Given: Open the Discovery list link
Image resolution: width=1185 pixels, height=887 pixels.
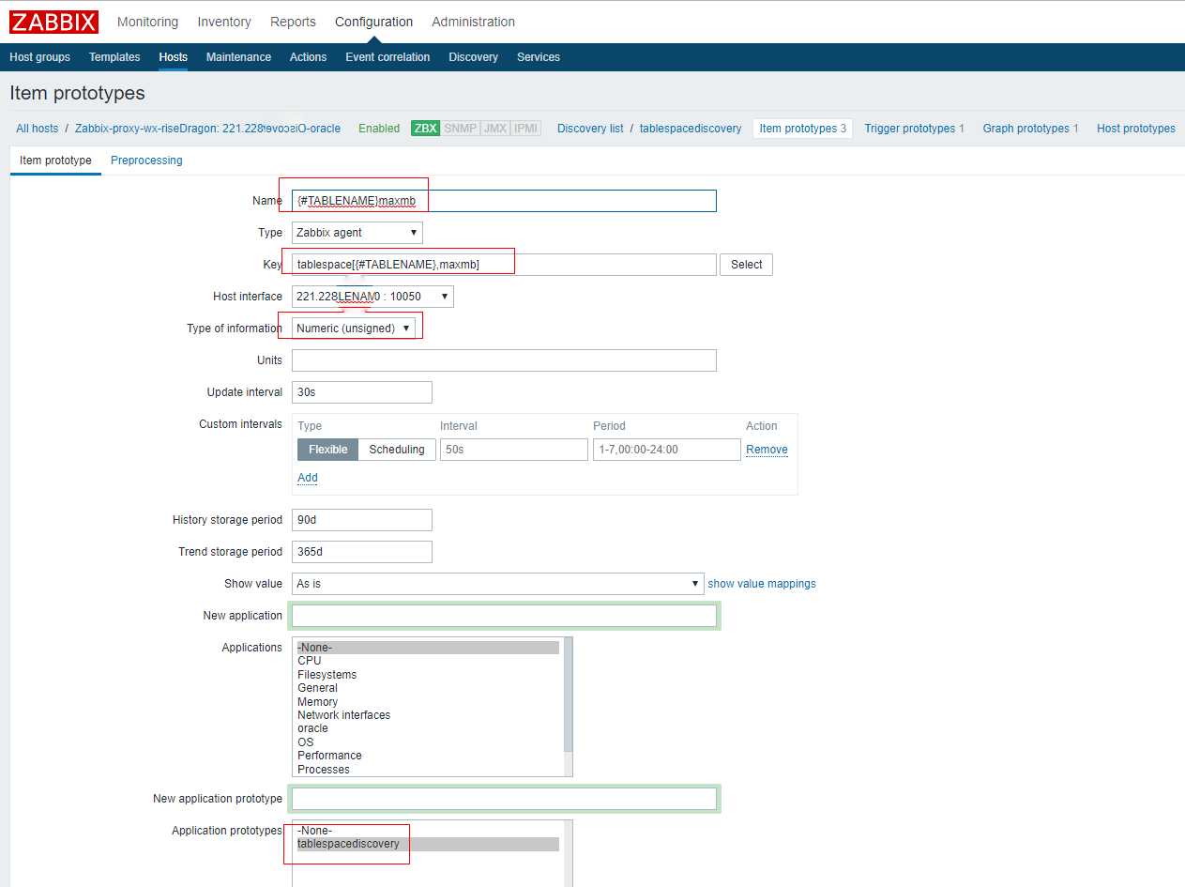Looking at the screenshot, I should pos(590,129).
